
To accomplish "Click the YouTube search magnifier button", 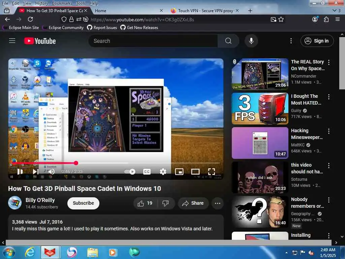I will (x=228, y=41).
